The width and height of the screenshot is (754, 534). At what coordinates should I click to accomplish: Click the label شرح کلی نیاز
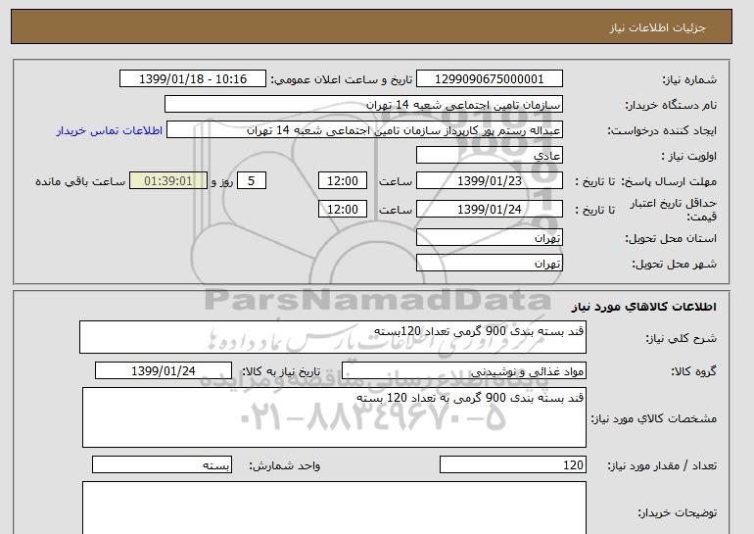(x=681, y=338)
